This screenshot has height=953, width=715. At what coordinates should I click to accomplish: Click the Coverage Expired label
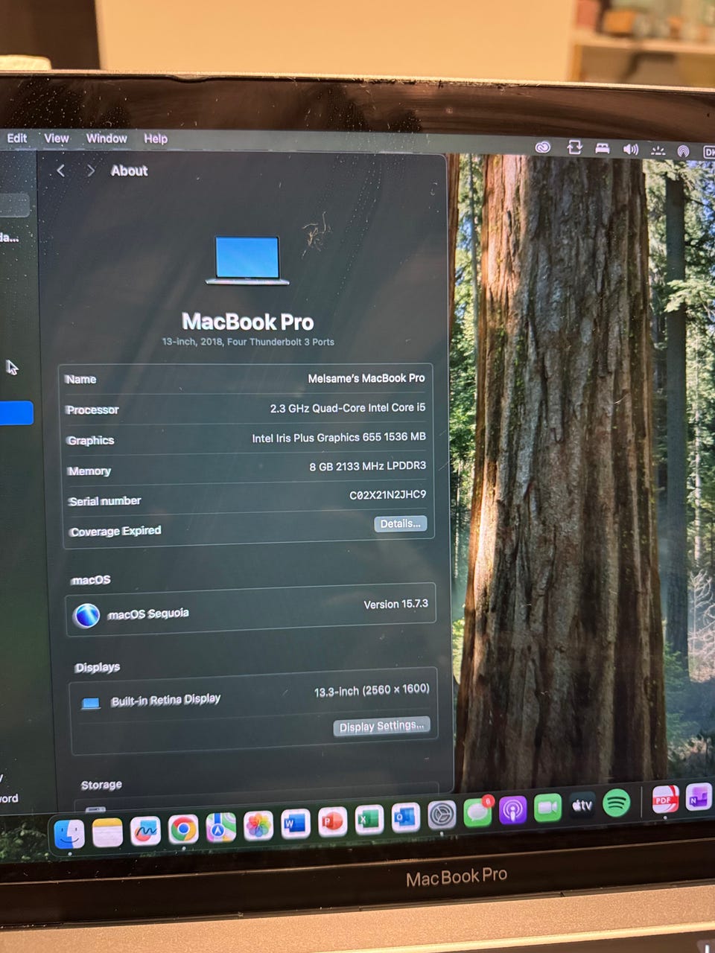(x=115, y=531)
